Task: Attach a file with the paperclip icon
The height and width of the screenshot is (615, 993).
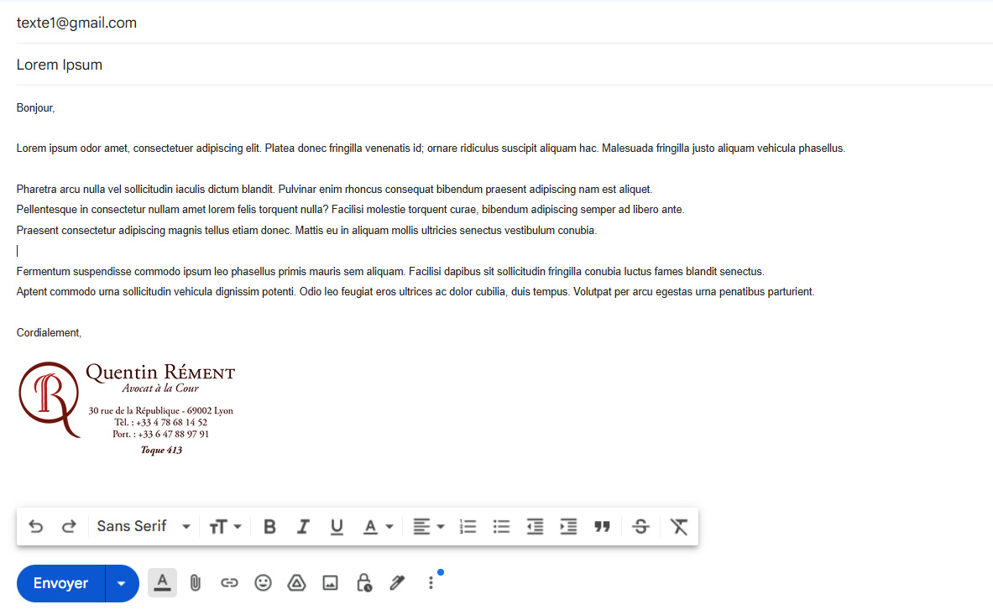Action: click(196, 583)
